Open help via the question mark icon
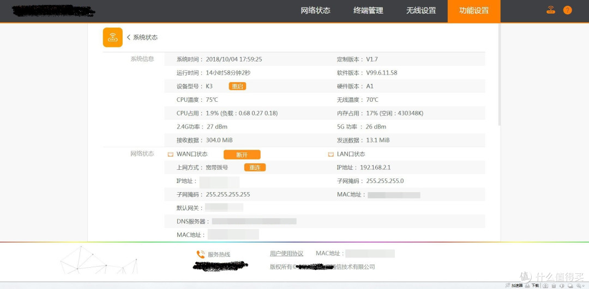The image size is (589, 289). click(568, 10)
